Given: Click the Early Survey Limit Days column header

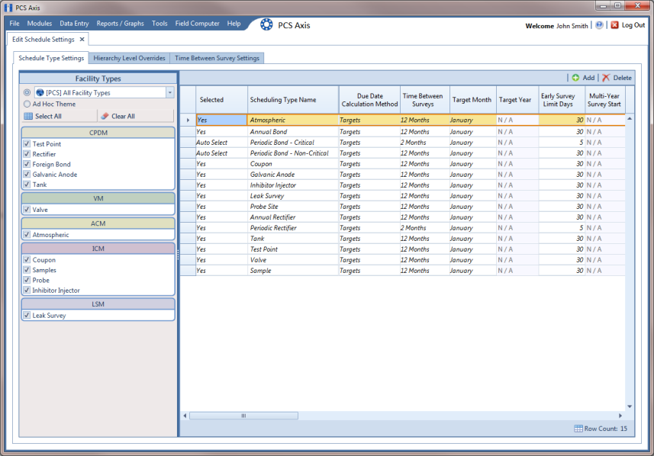Looking at the screenshot, I should (x=562, y=100).
